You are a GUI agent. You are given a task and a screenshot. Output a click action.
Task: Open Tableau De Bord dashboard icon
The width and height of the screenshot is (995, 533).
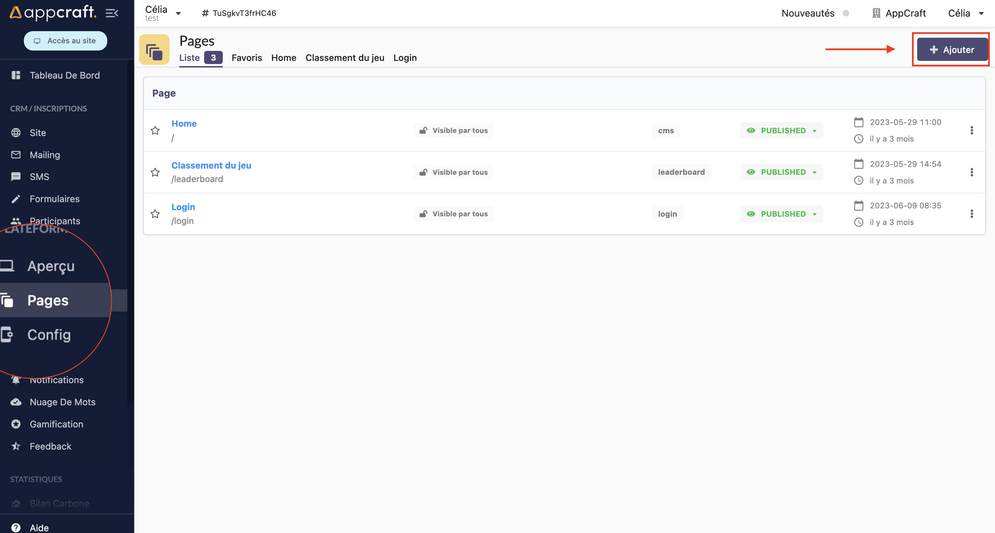pyautogui.click(x=16, y=75)
